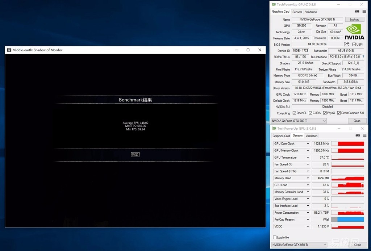This screenshot has width=371, height=251.
Task: Minimize the Sensors GPU-Z window
Action: (x=339, y=128)
